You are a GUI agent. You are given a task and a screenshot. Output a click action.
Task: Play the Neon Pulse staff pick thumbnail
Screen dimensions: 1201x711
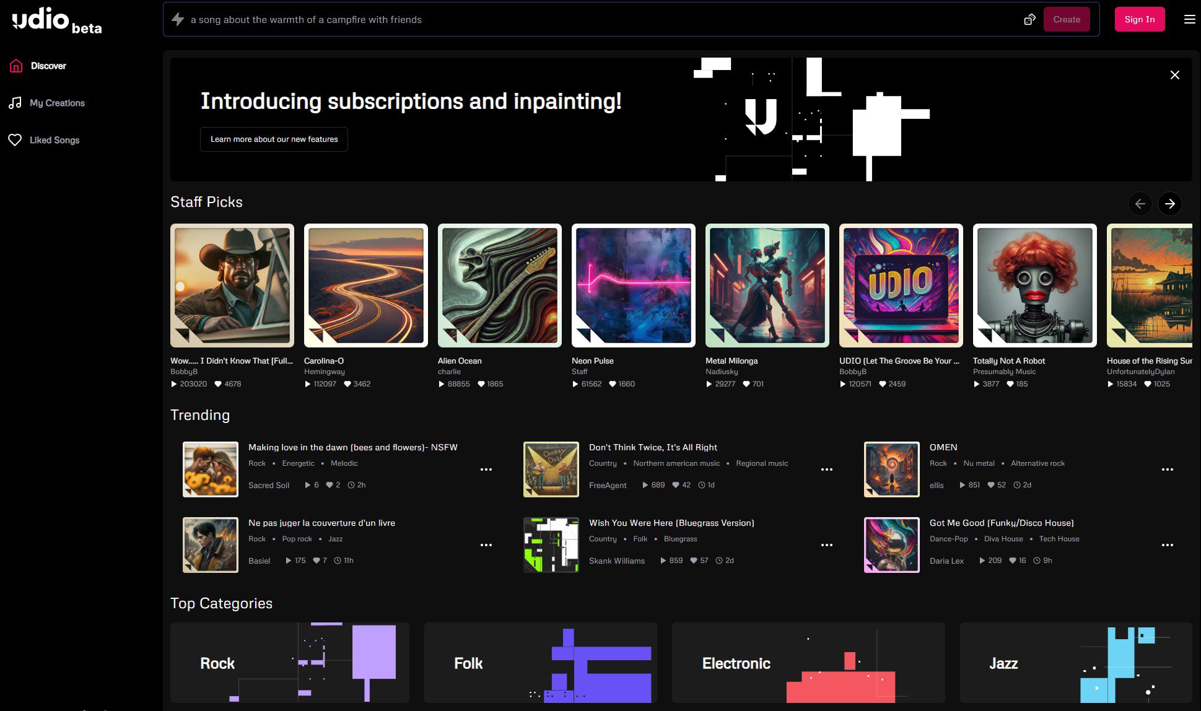pyautogui.click(x=633, y=286)
